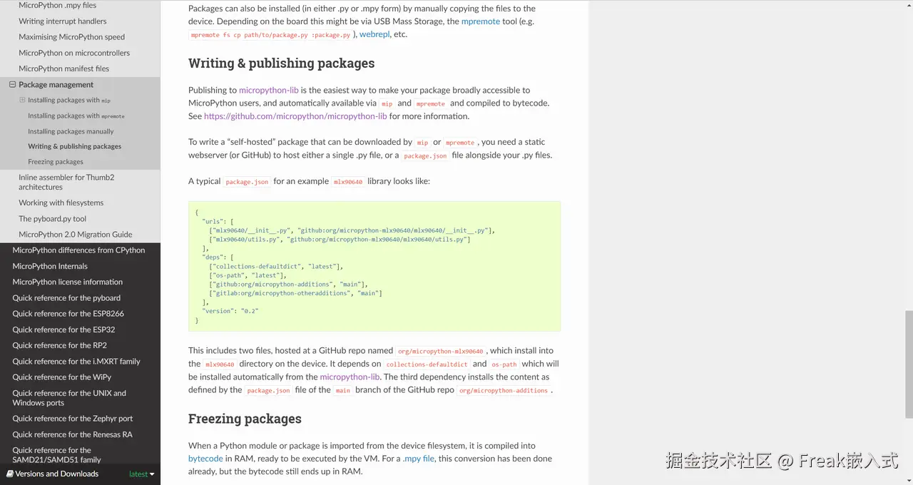Click the org/micropython-additions inline code

point(504,390)
